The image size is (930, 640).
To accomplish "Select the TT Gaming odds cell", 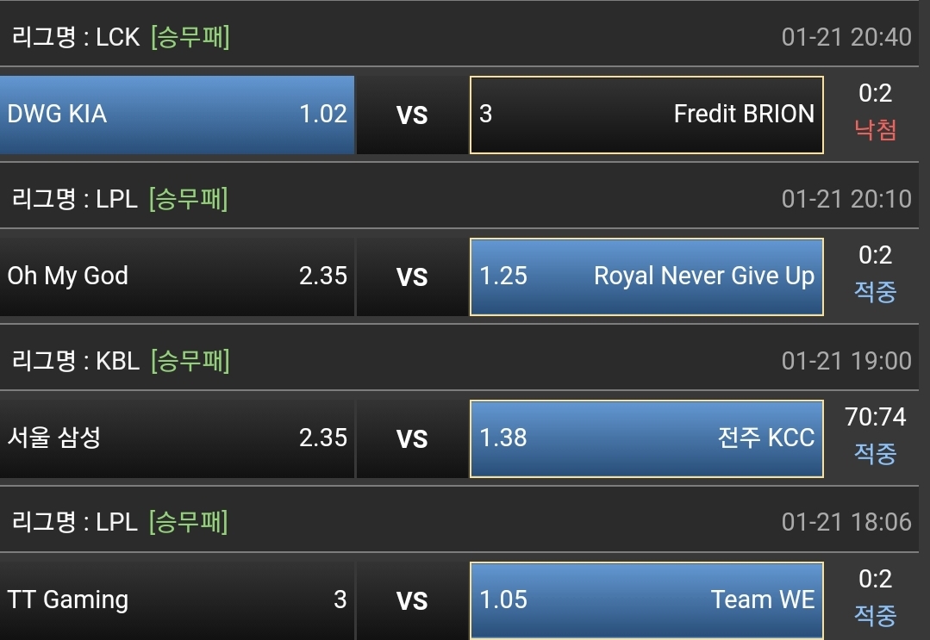I will [177, 600].
